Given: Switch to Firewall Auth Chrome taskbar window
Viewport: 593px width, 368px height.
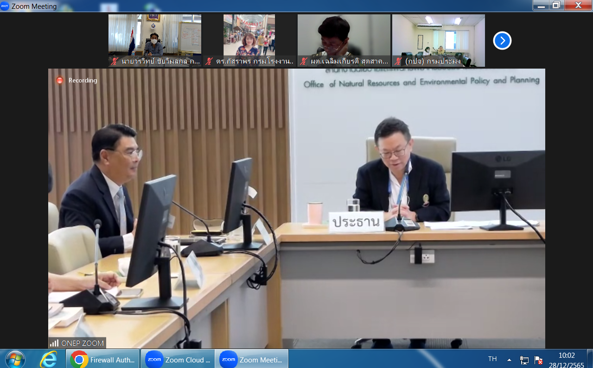Looking at the screenshot, I should coord(103,359).
